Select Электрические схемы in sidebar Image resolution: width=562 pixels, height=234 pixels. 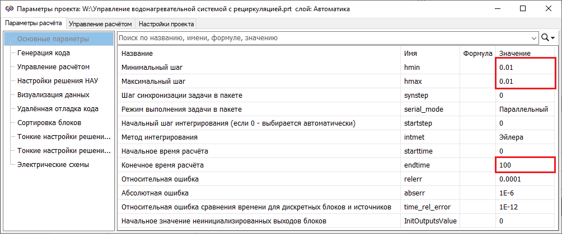click(53, 165)
